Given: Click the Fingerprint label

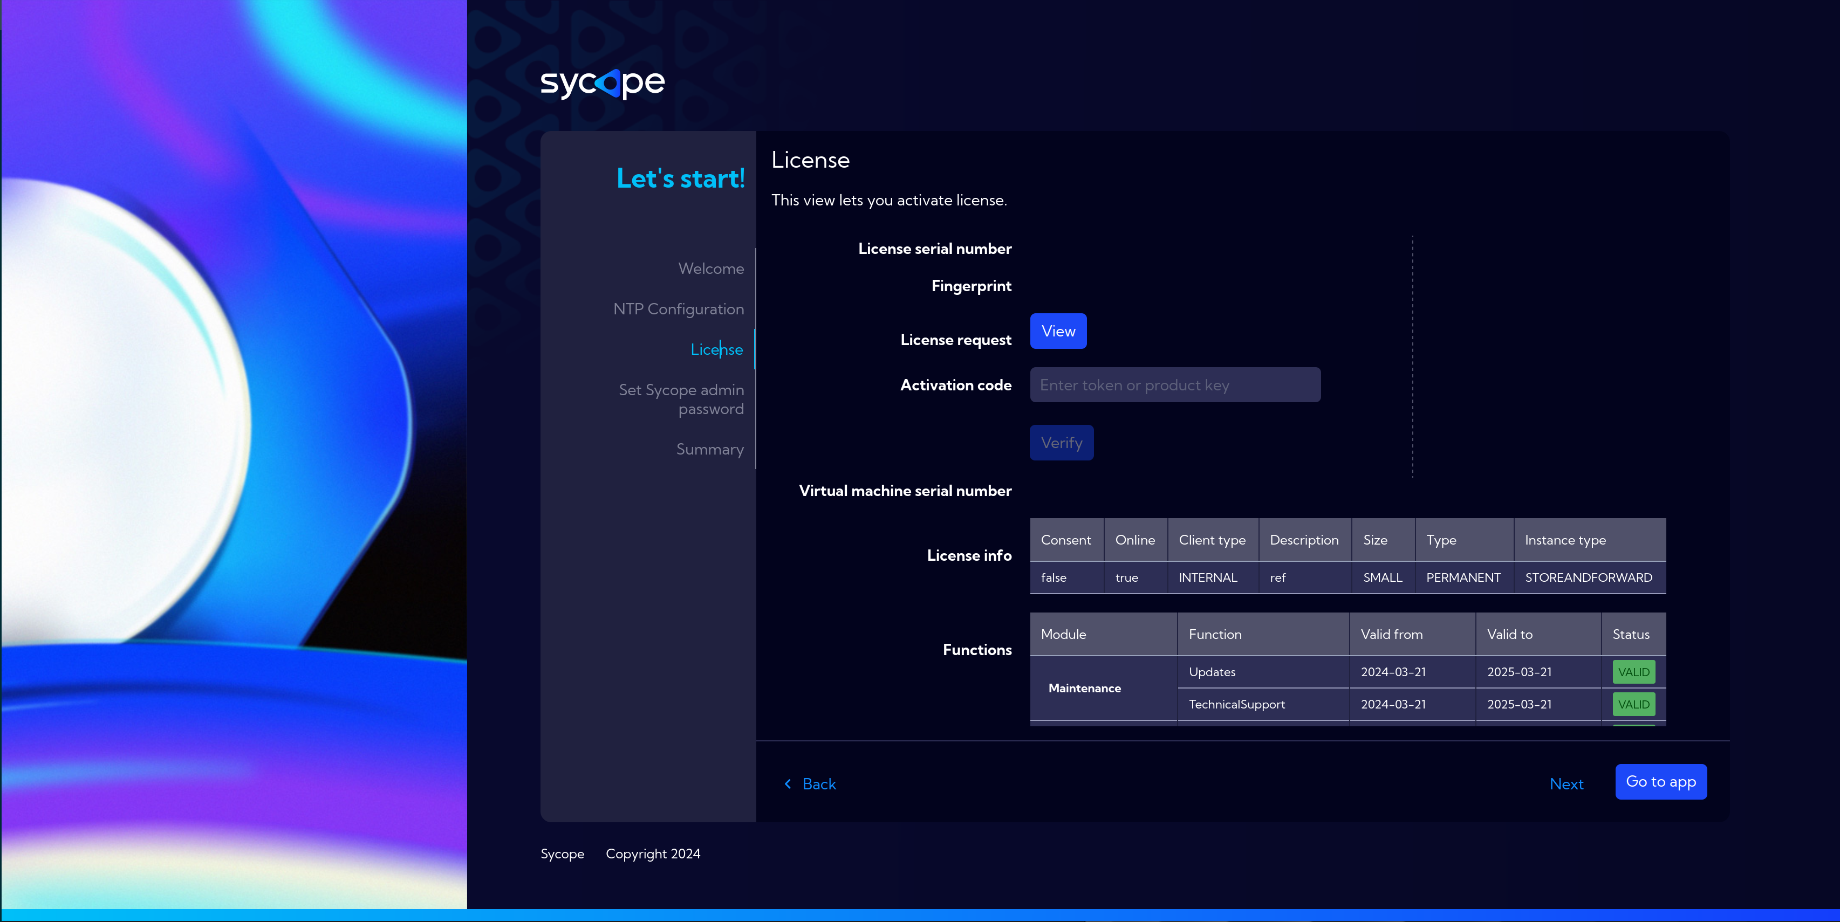Looking at the screenshot, I should [971, 286].
